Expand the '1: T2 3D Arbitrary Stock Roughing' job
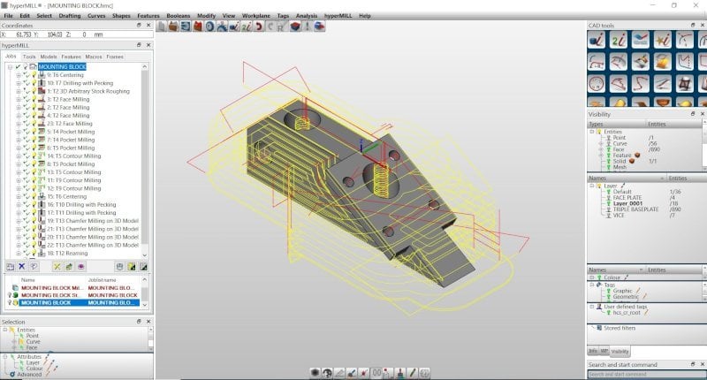This screenshot has height=380, width=707. pyautogui.click(x=19, y=92)
